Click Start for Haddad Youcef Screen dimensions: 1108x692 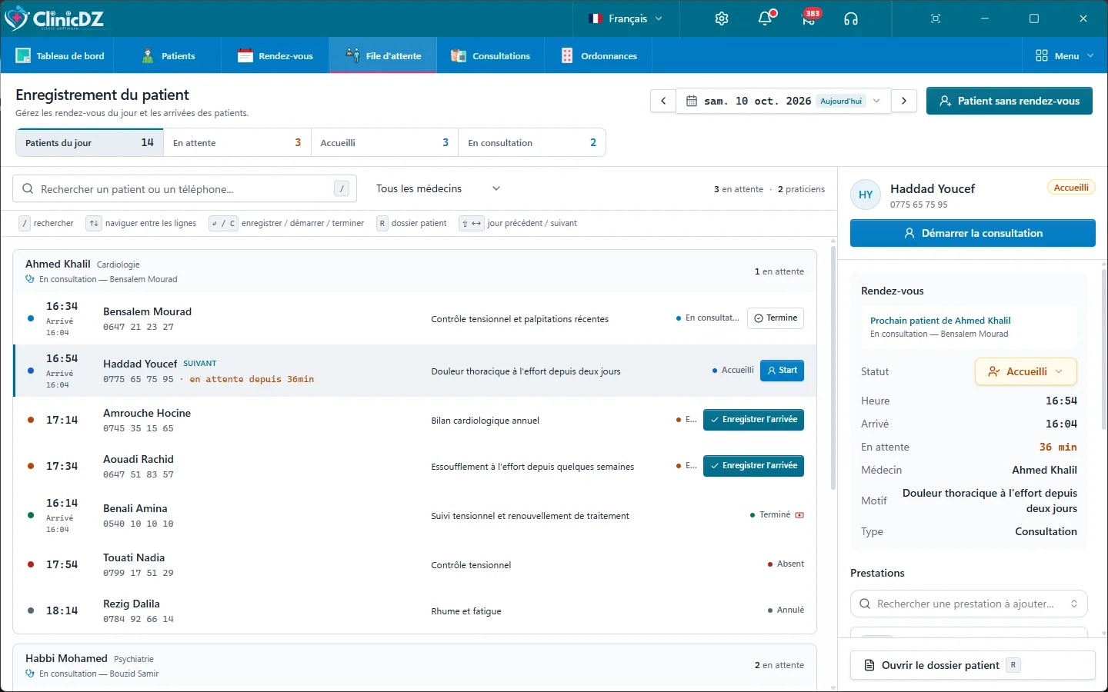click(782, 371)
